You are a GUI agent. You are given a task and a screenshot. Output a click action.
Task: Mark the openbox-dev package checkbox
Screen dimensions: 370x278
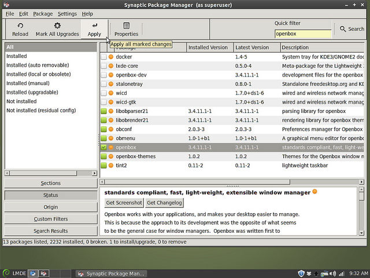click(x=103, y=75)
